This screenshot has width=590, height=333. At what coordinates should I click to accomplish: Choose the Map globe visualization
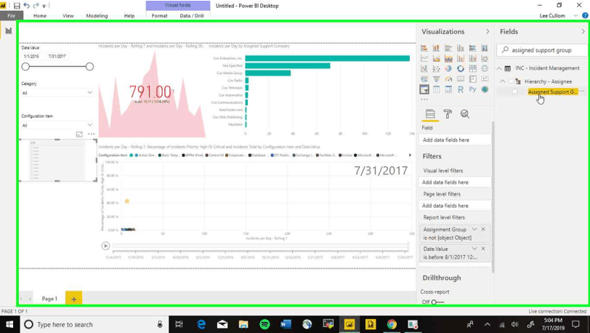click(485, 68)
